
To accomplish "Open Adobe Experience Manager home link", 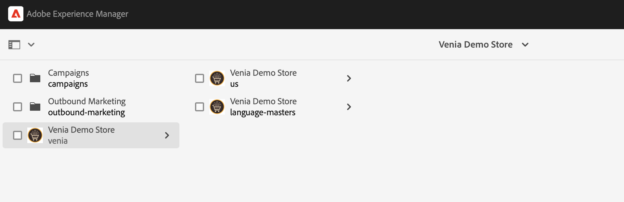I will click(77, 14).
